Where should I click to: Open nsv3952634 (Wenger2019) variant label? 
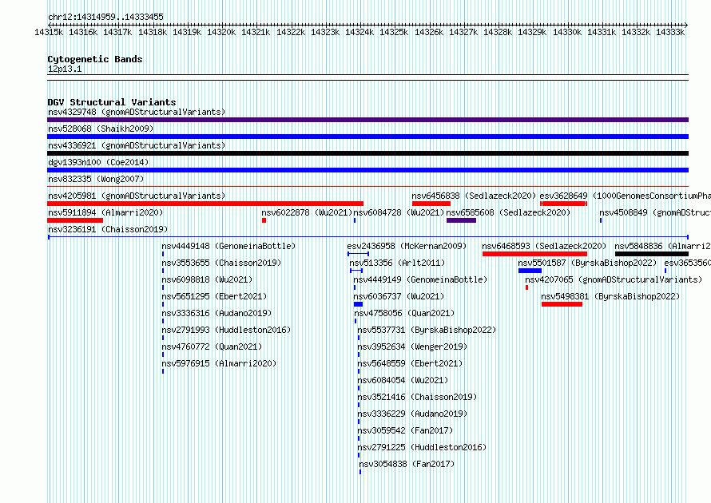[412, 347]
